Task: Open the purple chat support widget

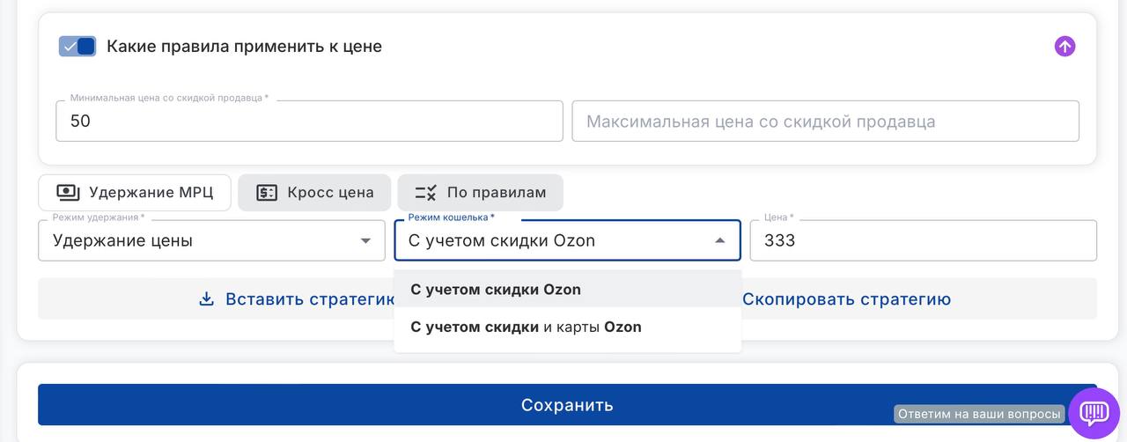Action: (1094, 412)
